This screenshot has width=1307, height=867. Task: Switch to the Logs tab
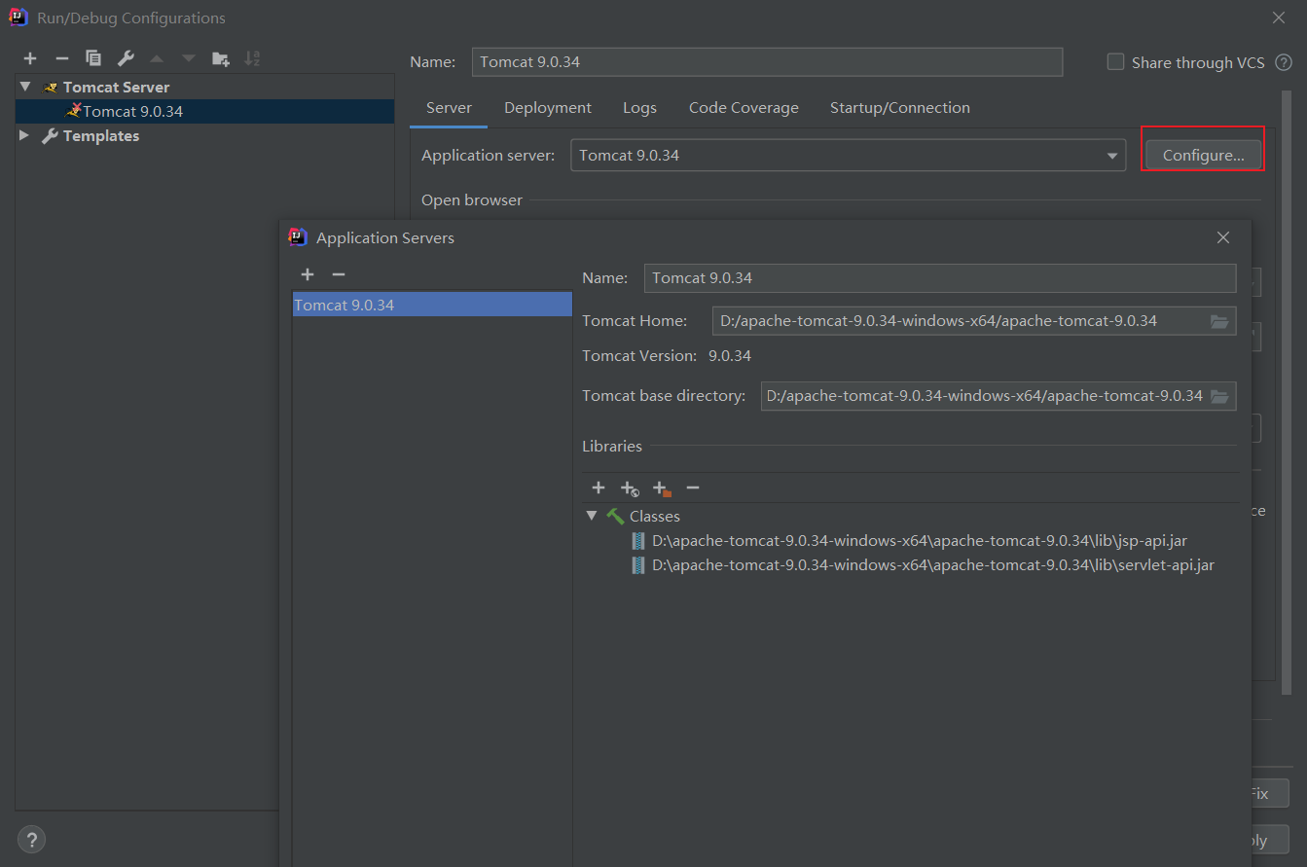tap(639, 108)
